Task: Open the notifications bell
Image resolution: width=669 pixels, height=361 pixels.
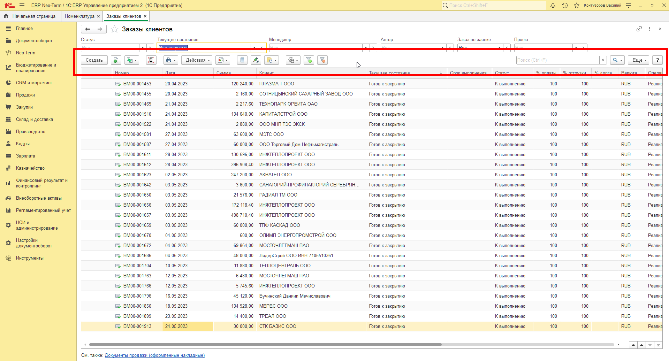Action: [x=553, y=5]
